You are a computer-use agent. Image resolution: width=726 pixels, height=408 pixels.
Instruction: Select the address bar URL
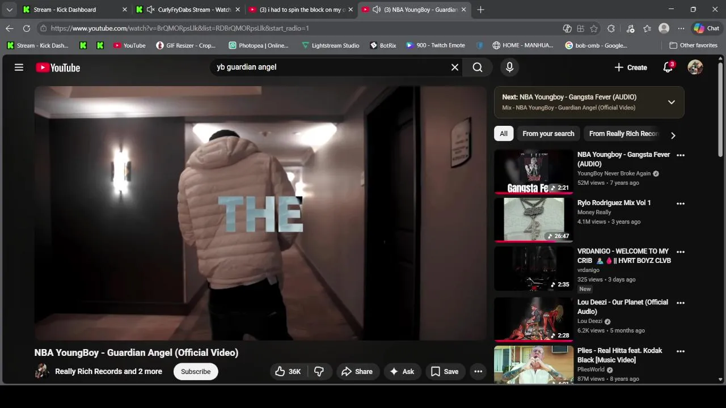click(x=180, y=28)
